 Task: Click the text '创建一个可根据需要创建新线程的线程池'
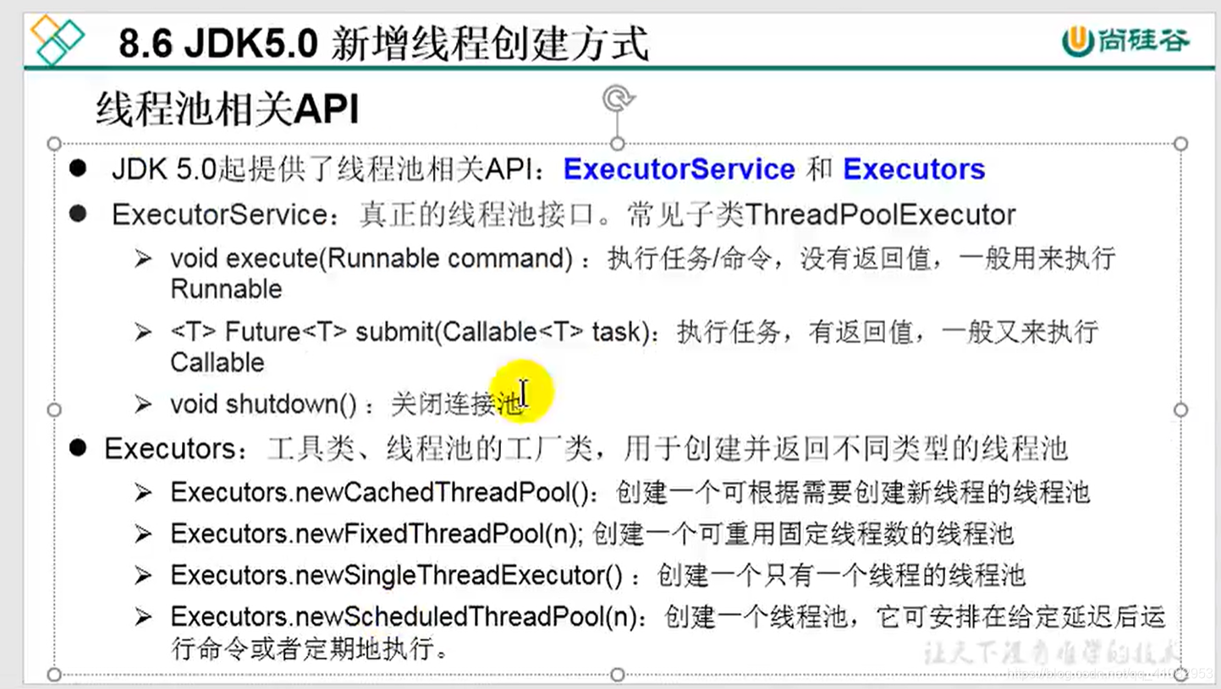pyautogui.click(x=853, y=492)
